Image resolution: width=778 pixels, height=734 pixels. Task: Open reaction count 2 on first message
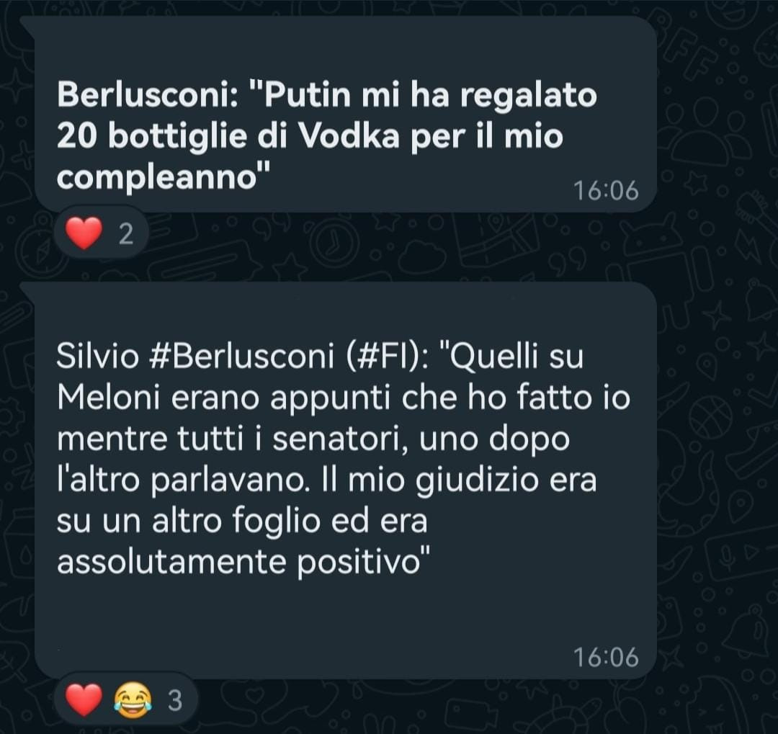(126, 234)
